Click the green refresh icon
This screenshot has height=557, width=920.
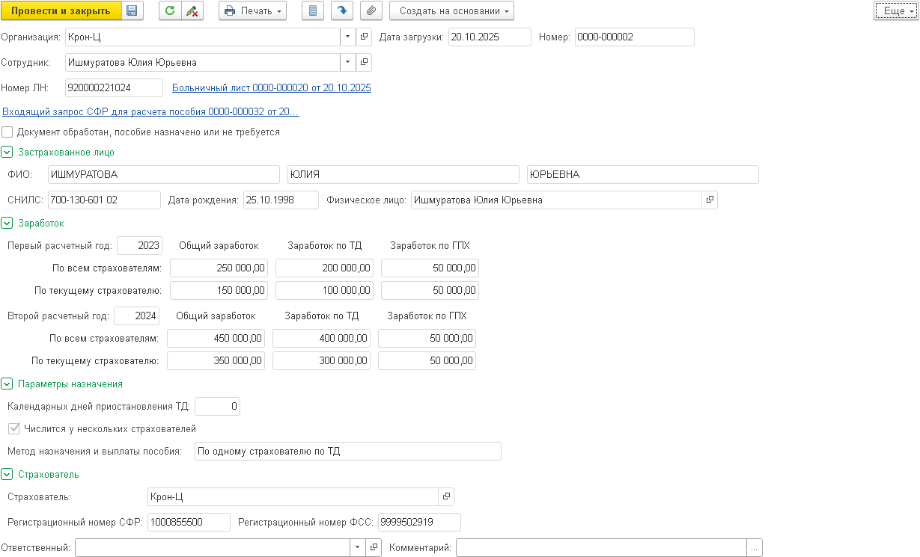click(x=170, y=11)
